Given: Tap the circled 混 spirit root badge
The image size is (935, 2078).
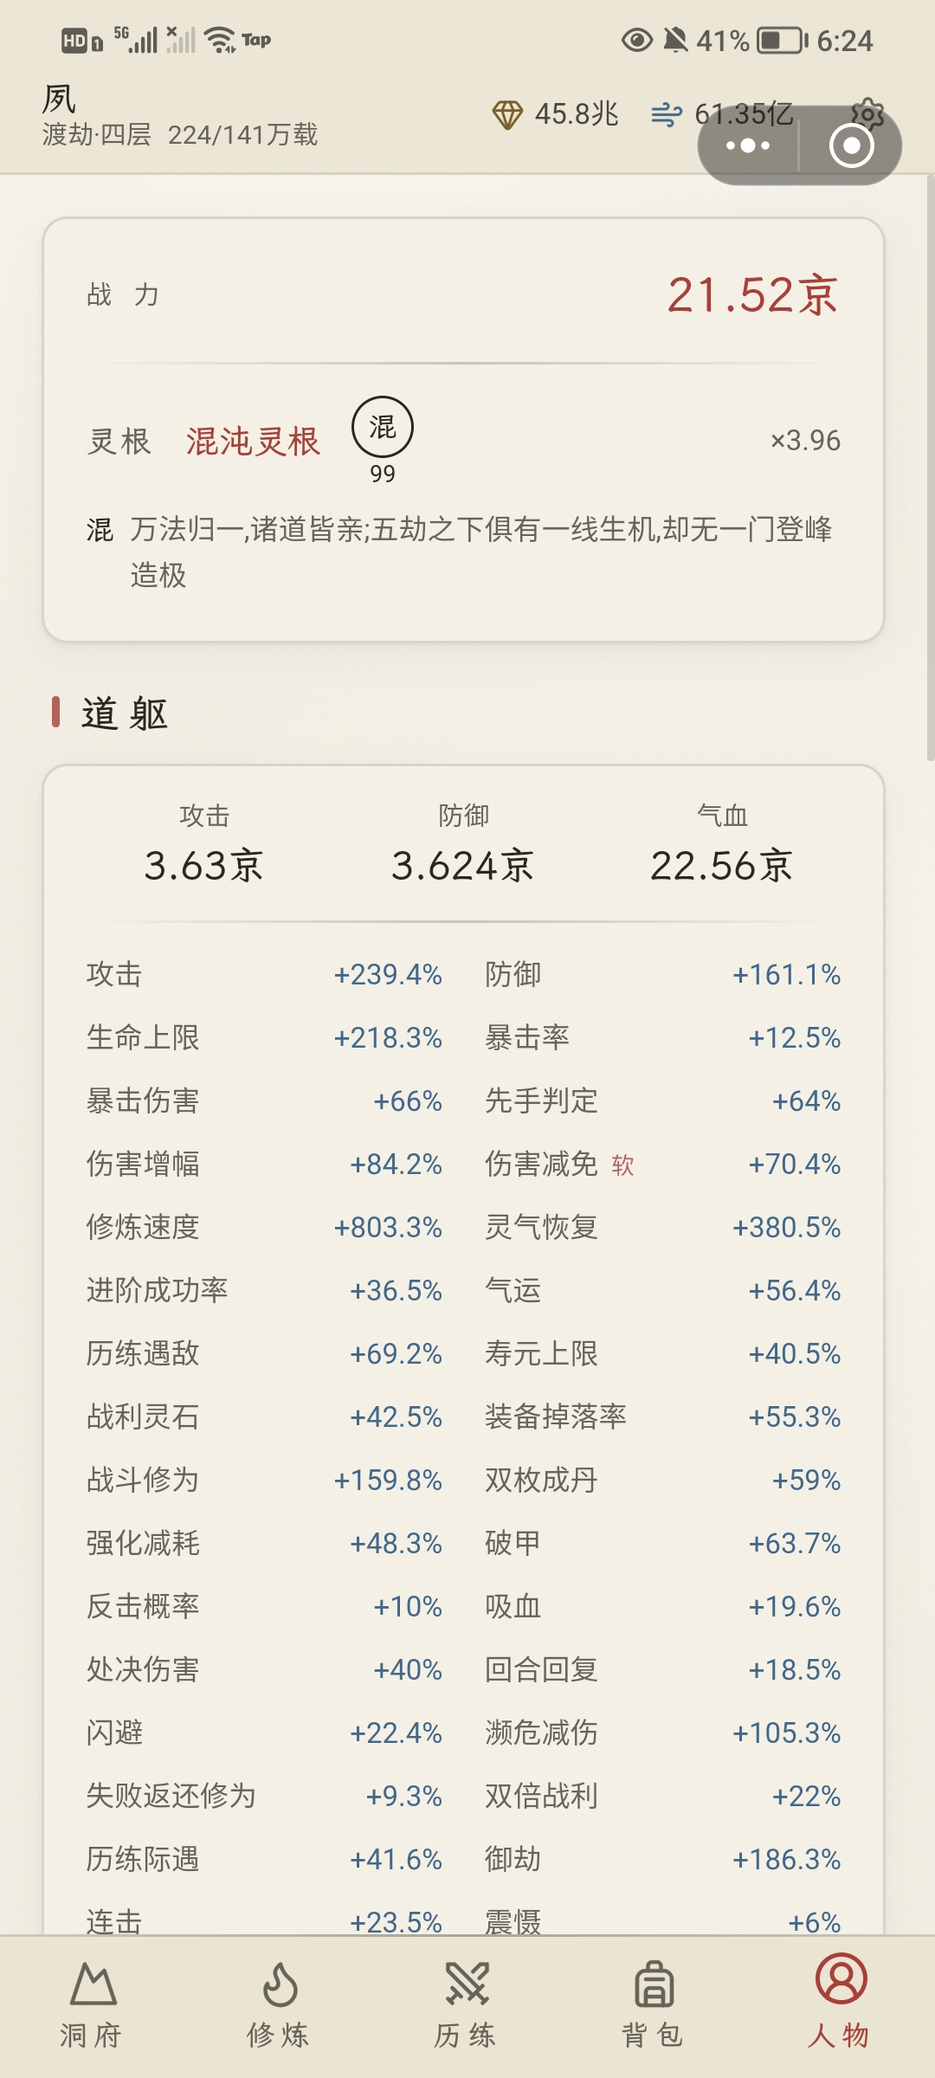Looking at the screenshot, I should click(383, 427).
